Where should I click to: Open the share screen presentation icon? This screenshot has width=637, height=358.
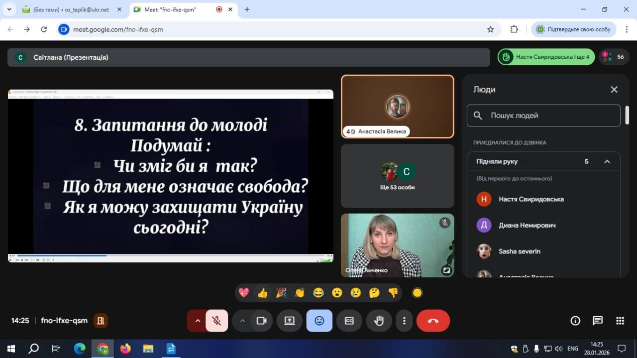tap(290, 321)
